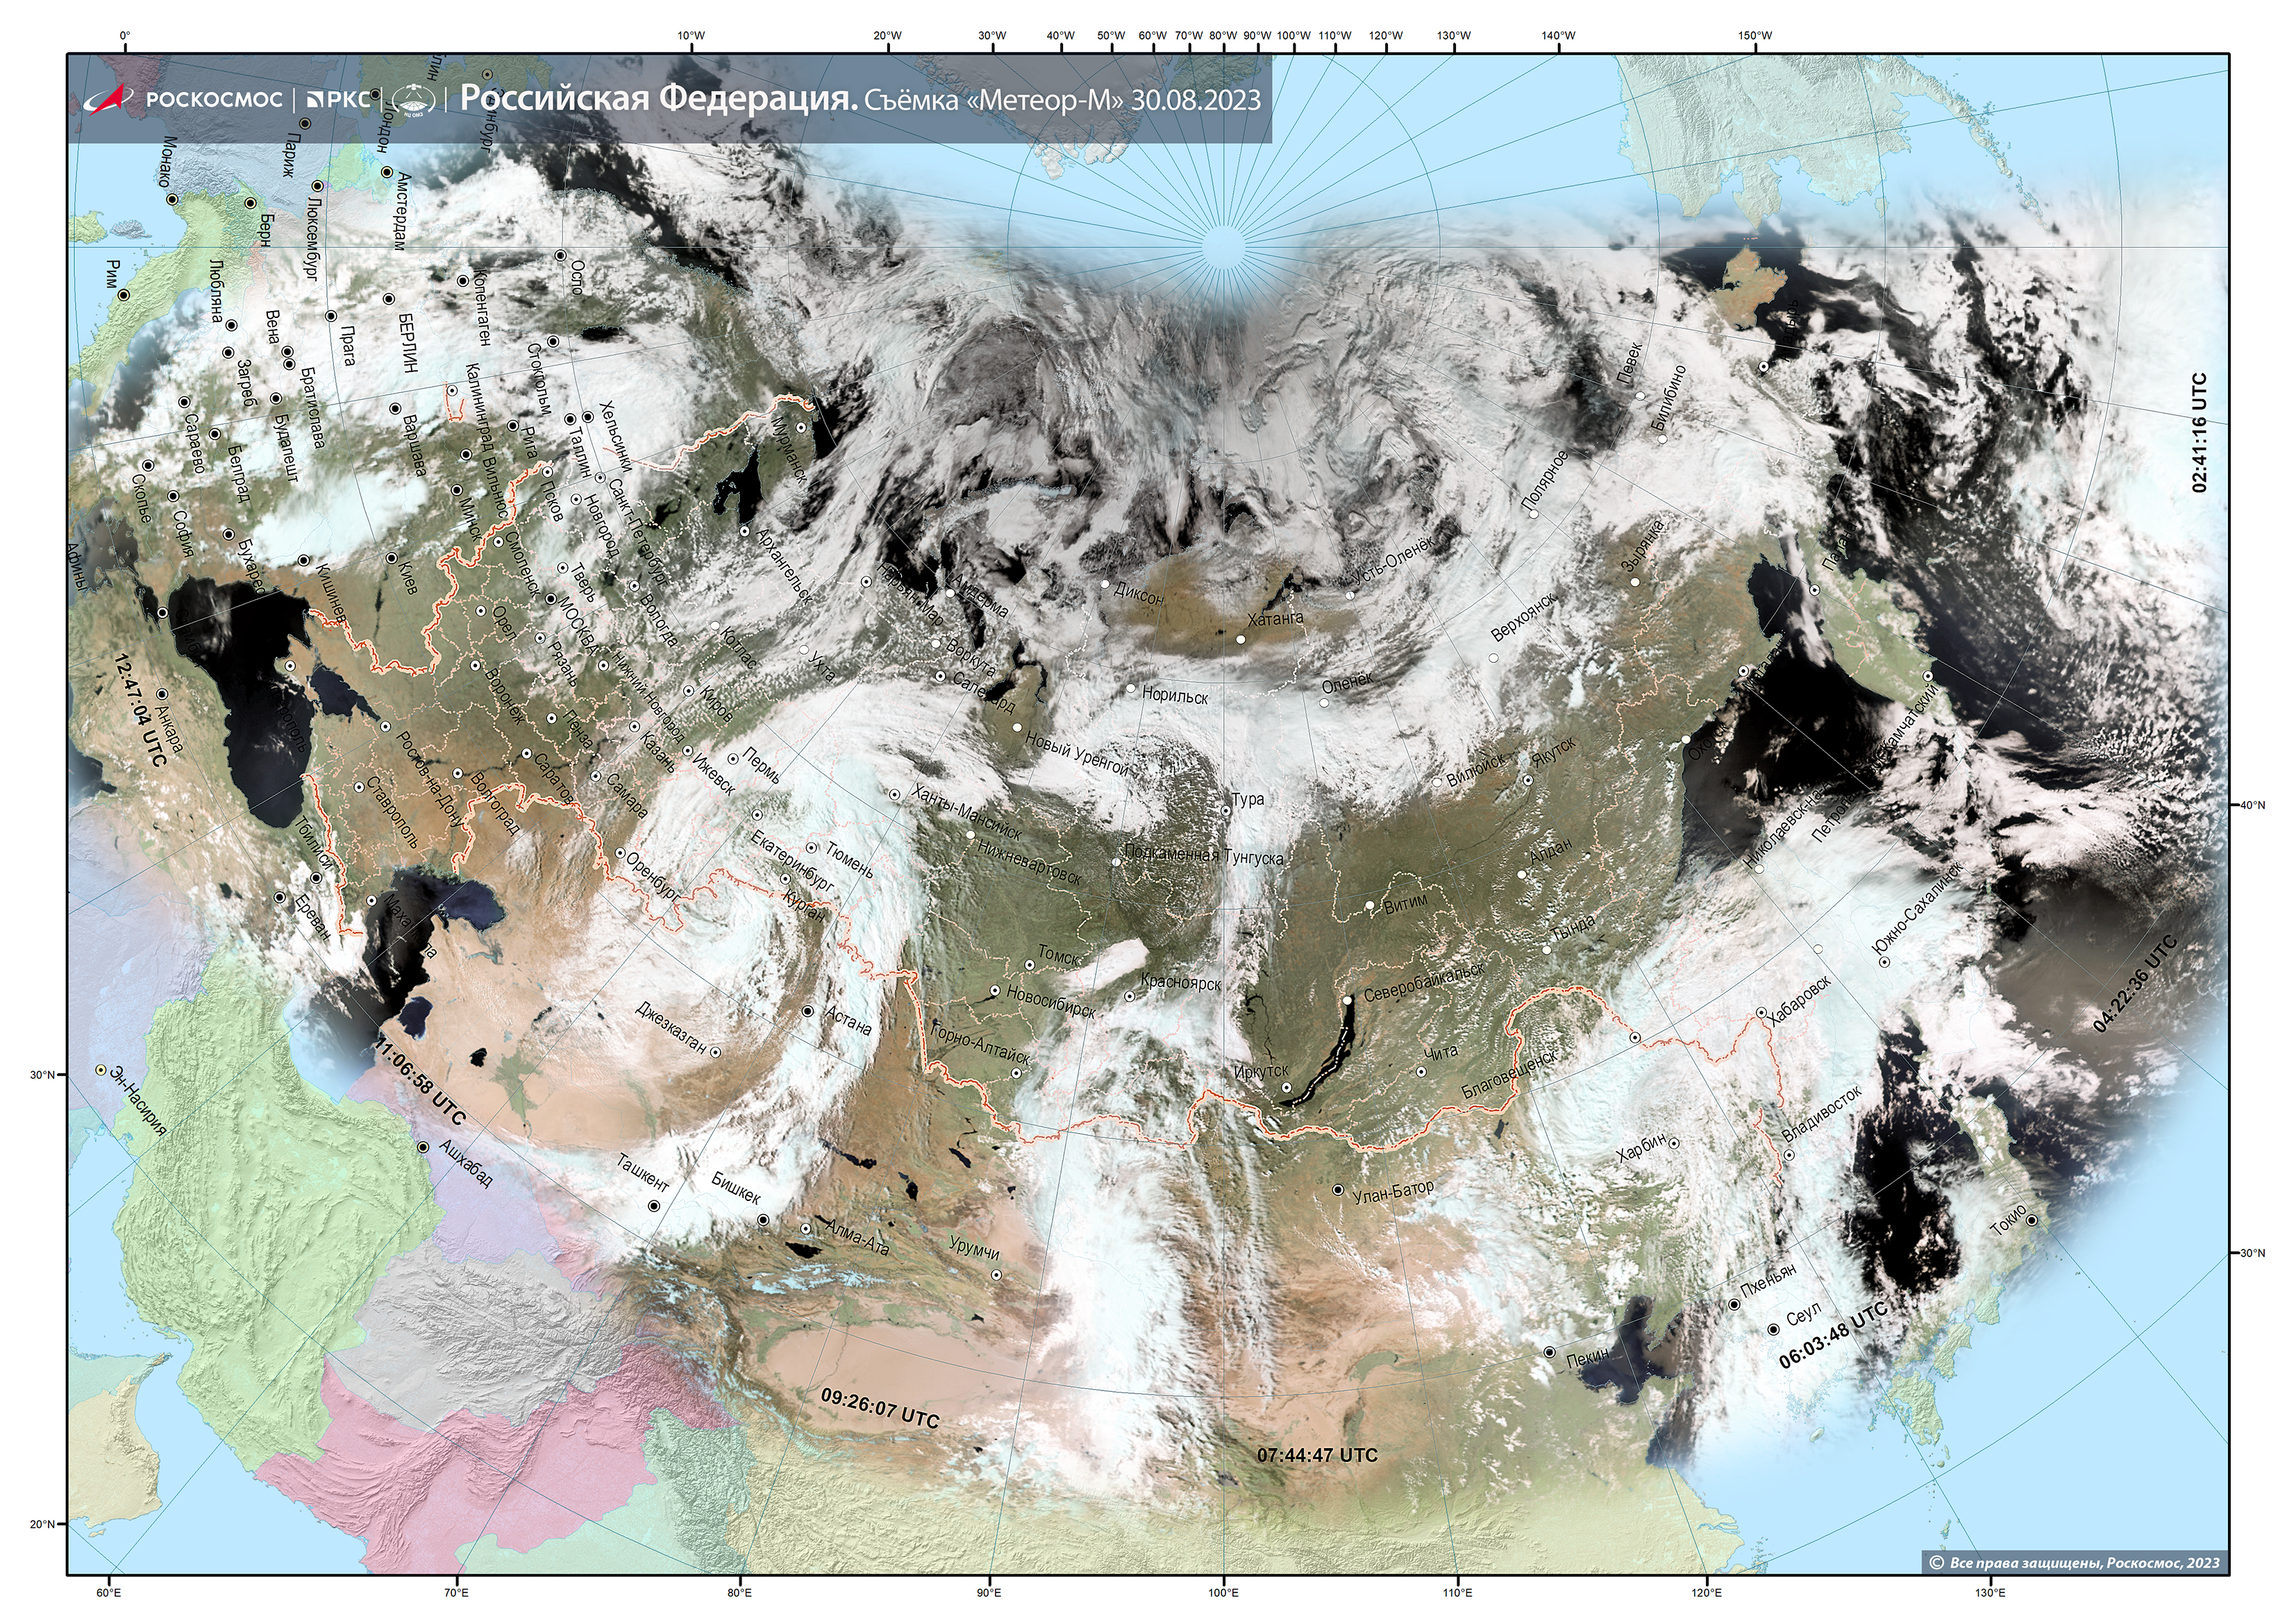2296x1623 pixels.
Task: Click the Пекин city marker dot
Action: point(1549,1353)
